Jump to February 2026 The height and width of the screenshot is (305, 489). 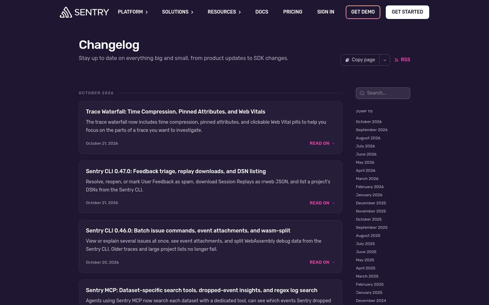pyautogui.click(x=370, y=187)
